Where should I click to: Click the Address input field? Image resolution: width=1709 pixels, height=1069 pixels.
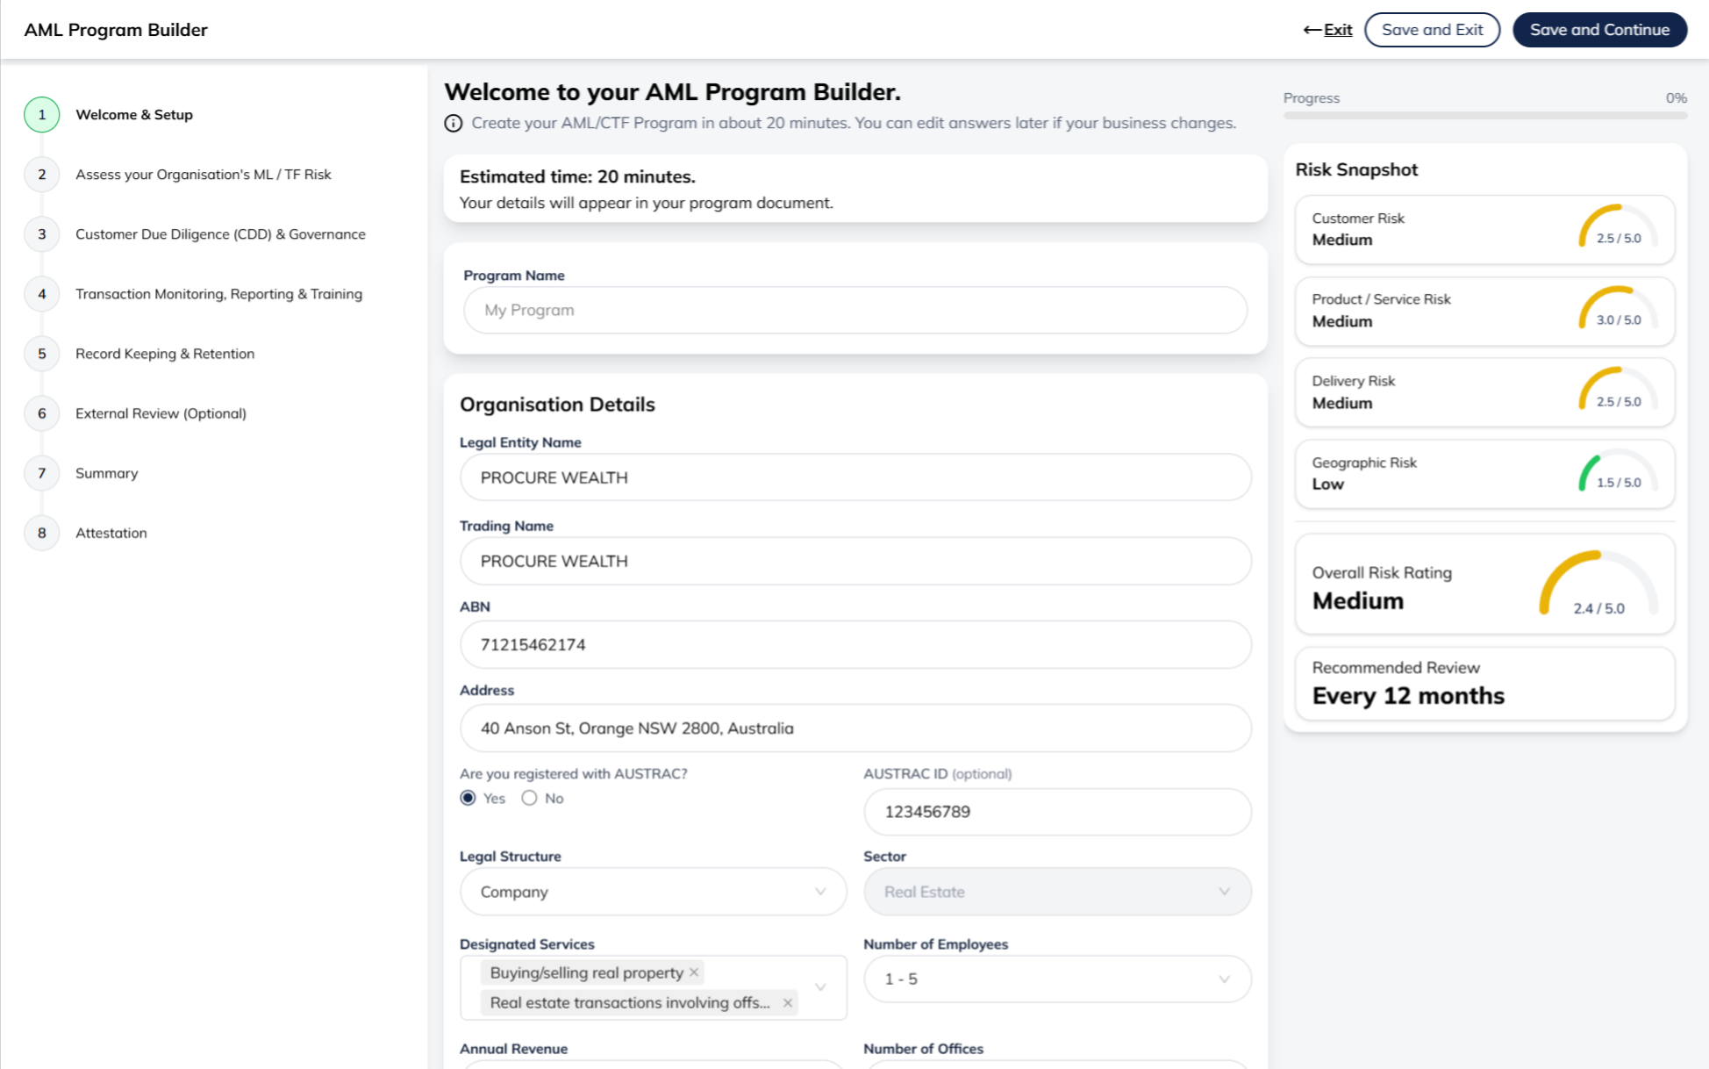point(855,728)
